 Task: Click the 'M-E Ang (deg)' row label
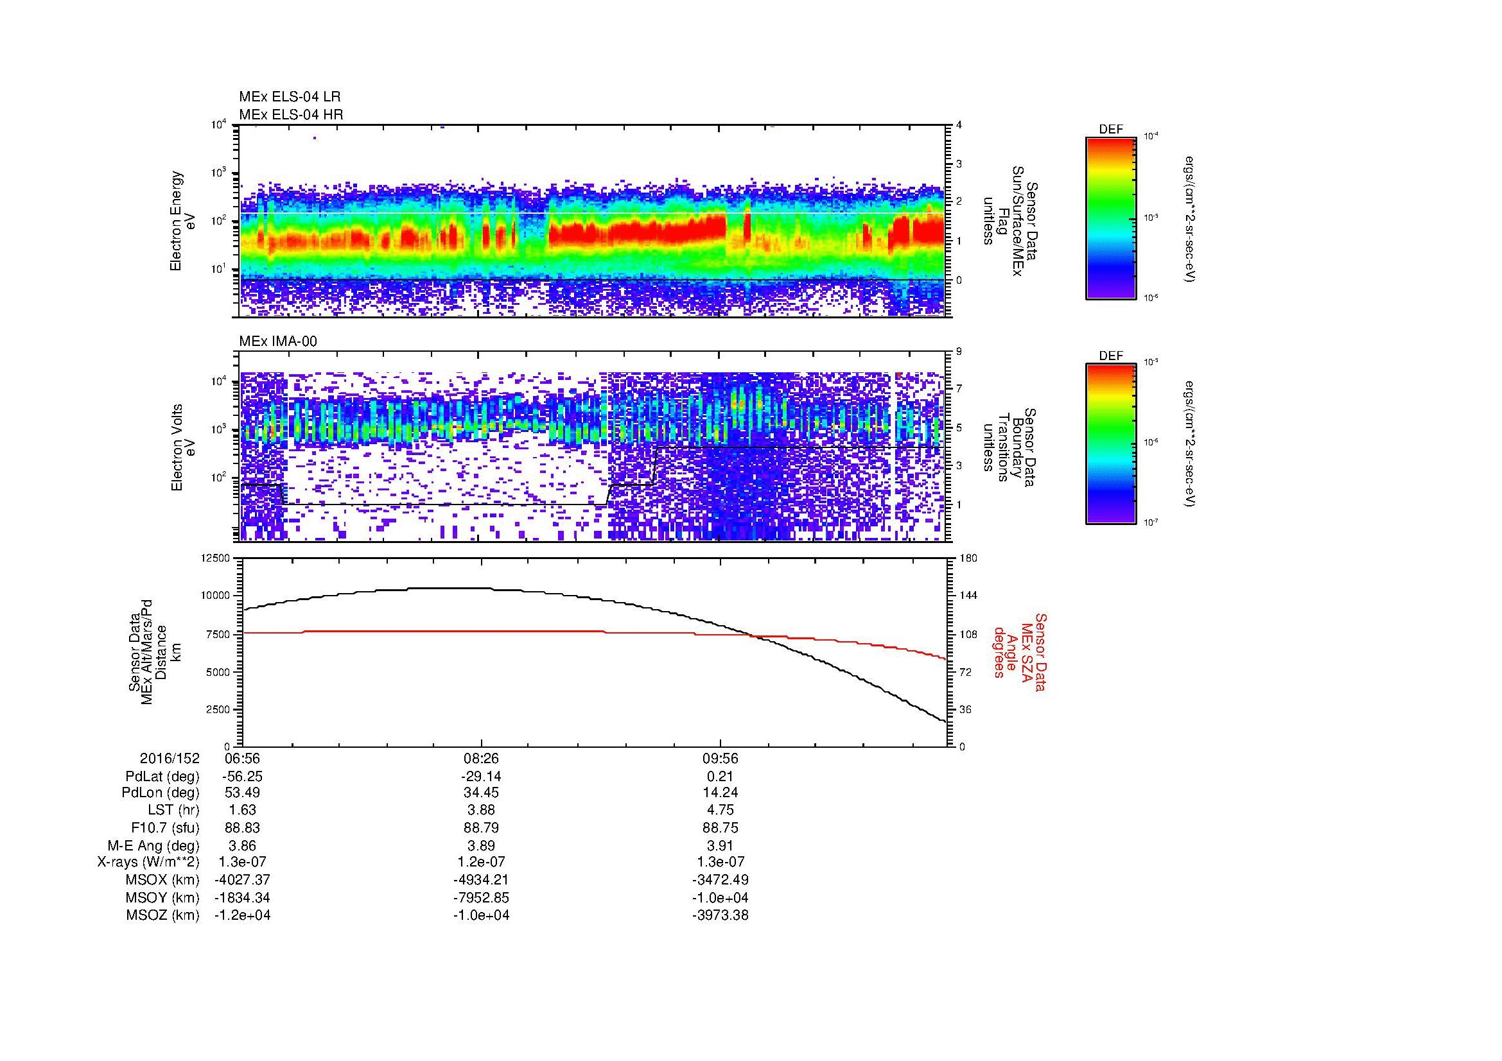153,845
